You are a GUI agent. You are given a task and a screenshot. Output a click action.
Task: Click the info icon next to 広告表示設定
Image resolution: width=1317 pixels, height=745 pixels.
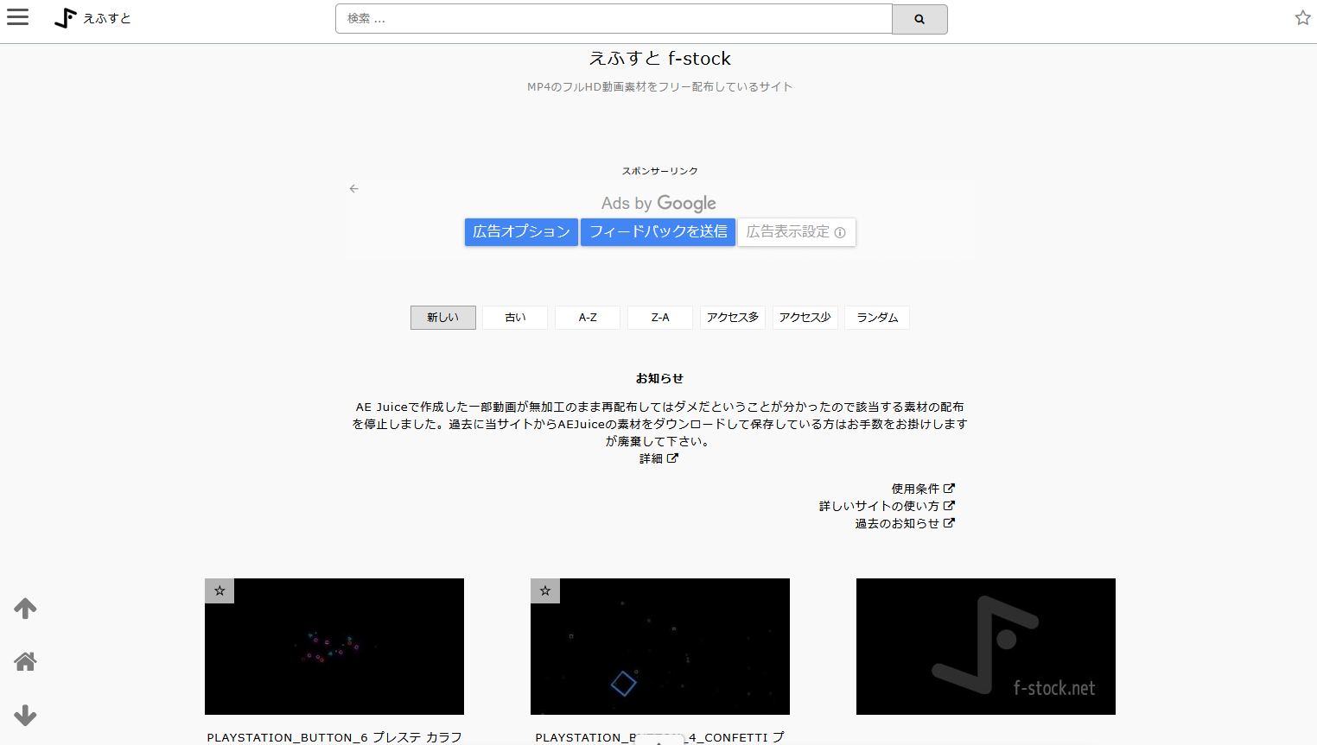point(841,232)
